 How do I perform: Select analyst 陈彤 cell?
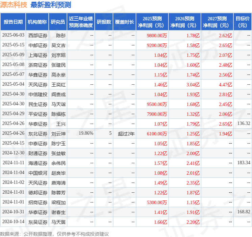[x=58, y=35]
